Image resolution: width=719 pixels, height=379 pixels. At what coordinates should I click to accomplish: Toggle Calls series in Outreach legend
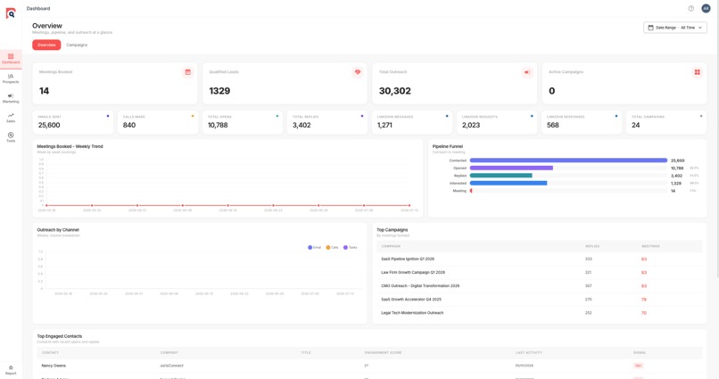tap(332, 248)
